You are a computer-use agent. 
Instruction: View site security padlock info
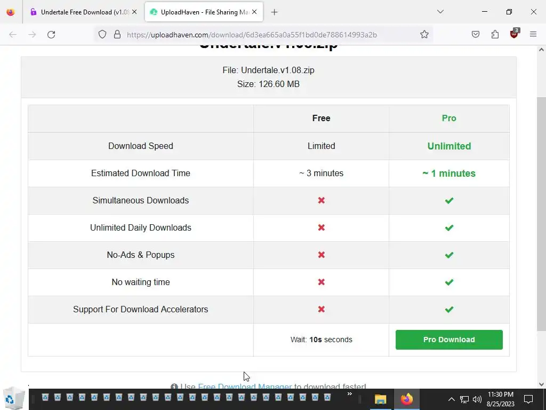(x=117, y=34)
